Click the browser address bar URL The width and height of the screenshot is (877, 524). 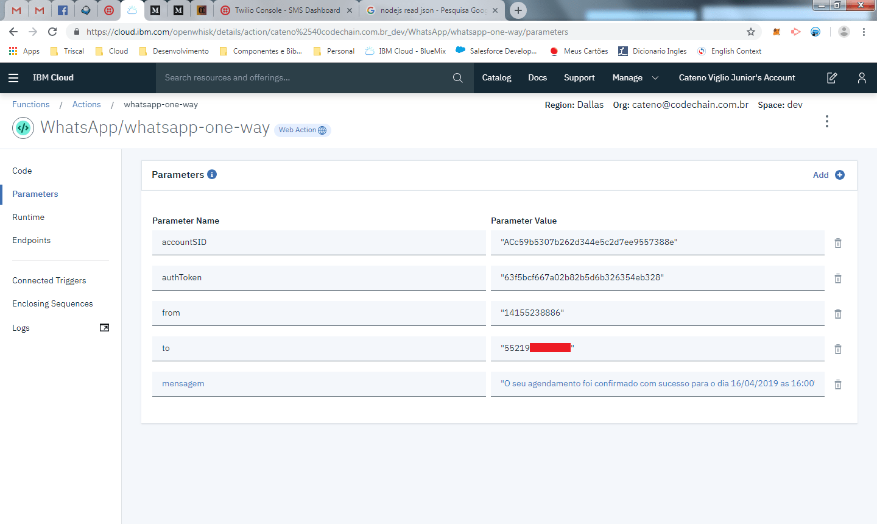click(327, 32)
